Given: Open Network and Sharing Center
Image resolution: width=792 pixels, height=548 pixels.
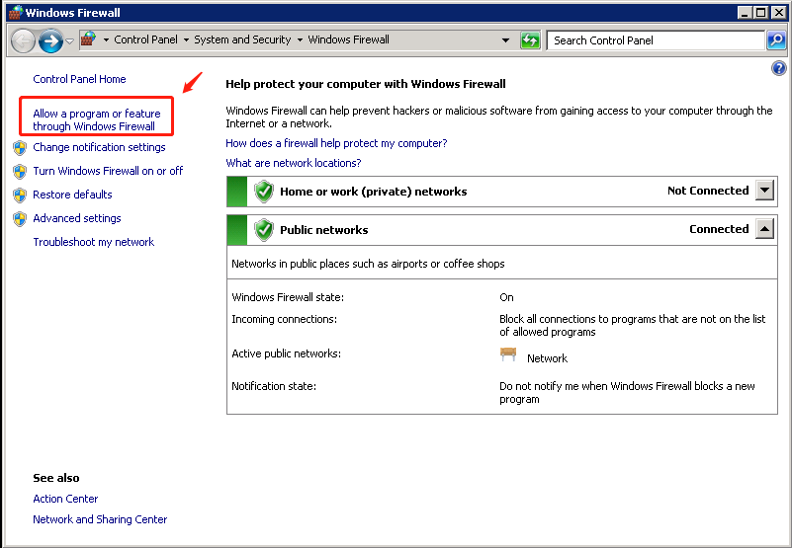Looking at the screenshot, I should [x=100, y=519].
